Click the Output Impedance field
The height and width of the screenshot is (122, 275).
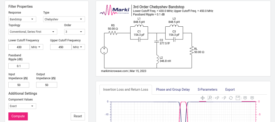point(47,85)
